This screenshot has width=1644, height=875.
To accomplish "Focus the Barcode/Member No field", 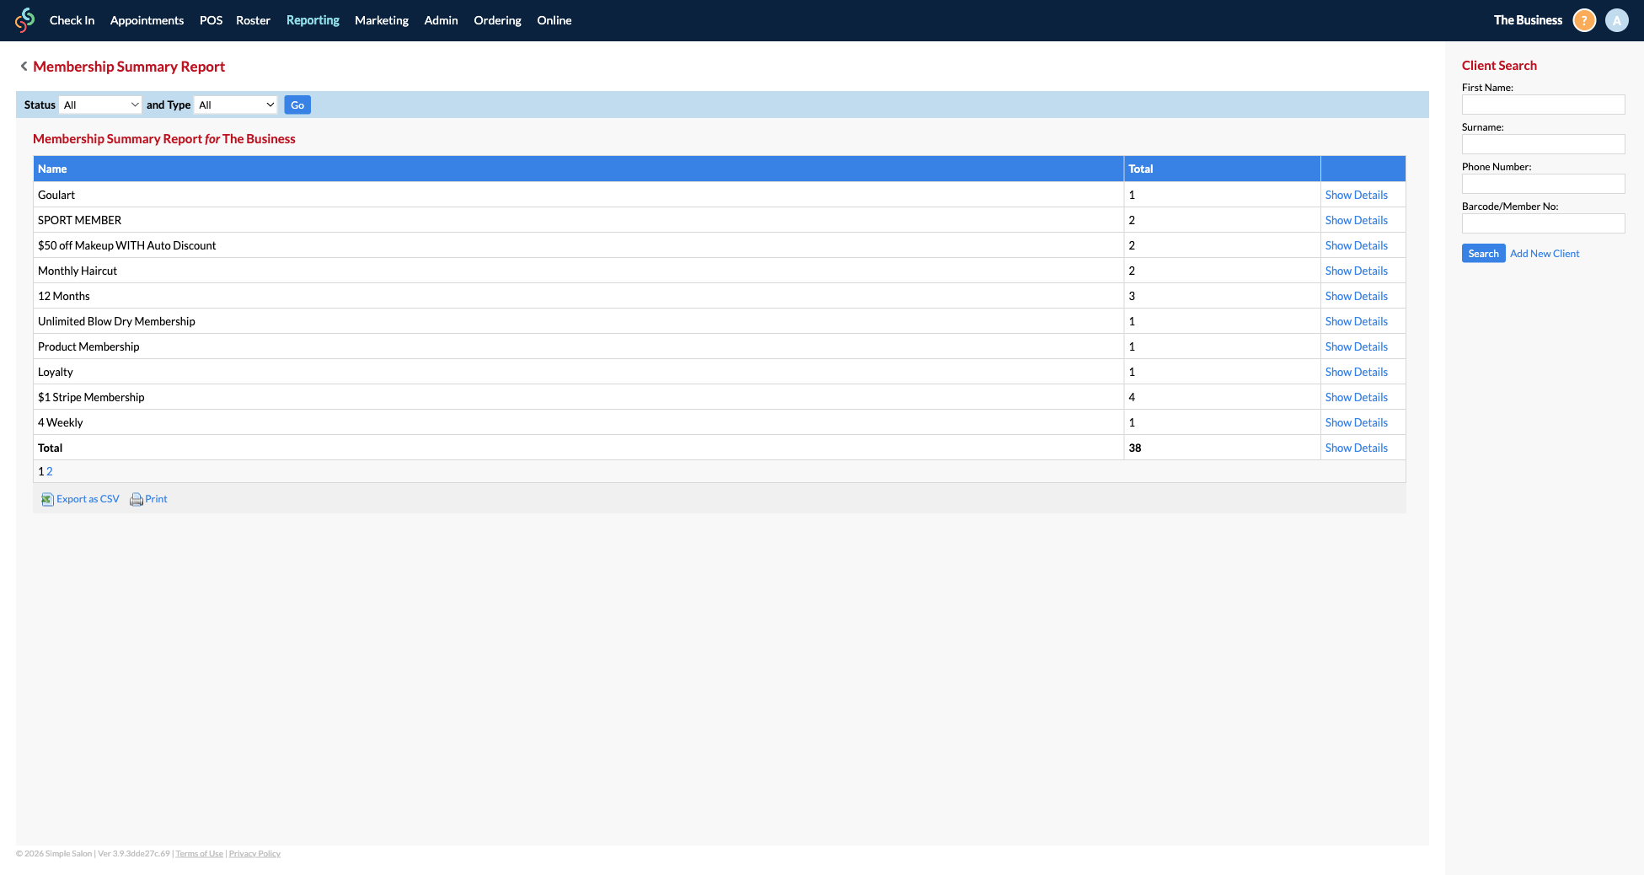I will 1543,223.
